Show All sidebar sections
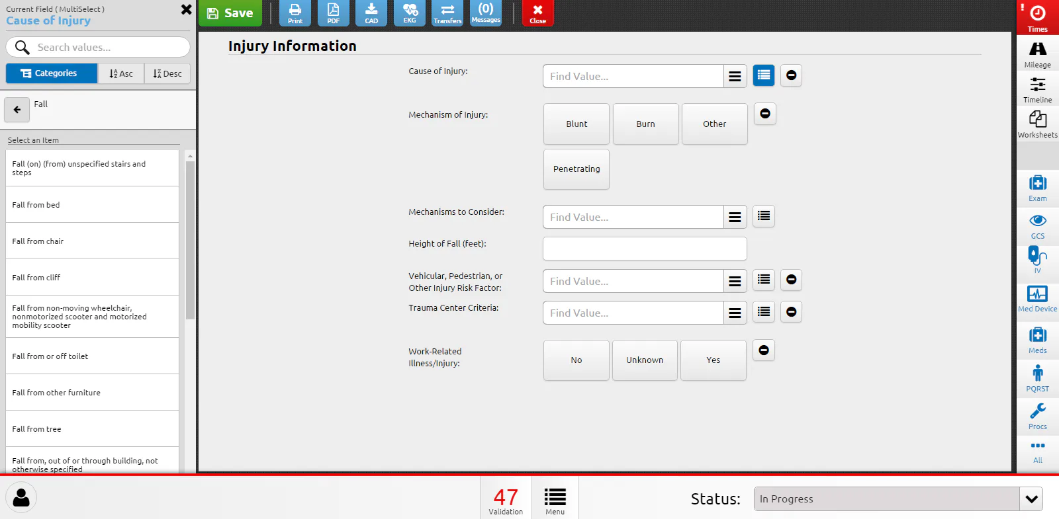 tap(1038, 452)
